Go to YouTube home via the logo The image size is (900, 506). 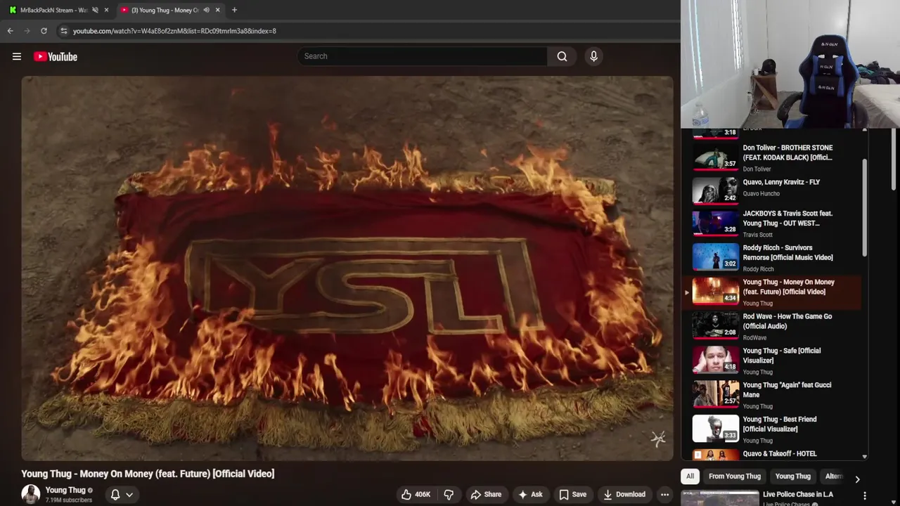click(56, 56)
